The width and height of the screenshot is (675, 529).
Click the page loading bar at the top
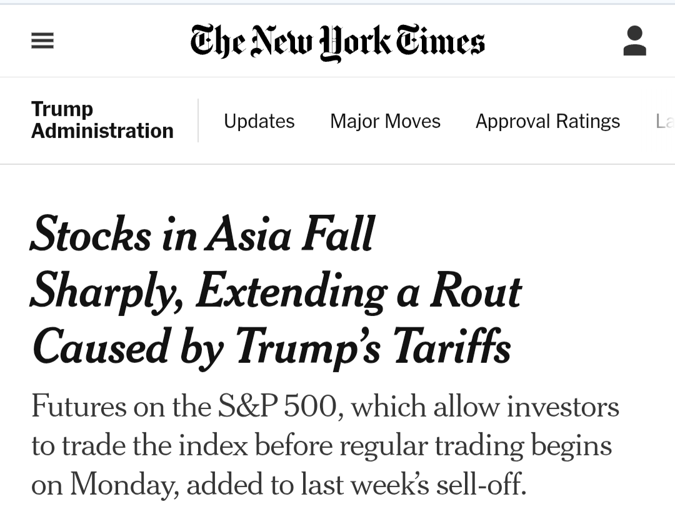tap(337, 4)
